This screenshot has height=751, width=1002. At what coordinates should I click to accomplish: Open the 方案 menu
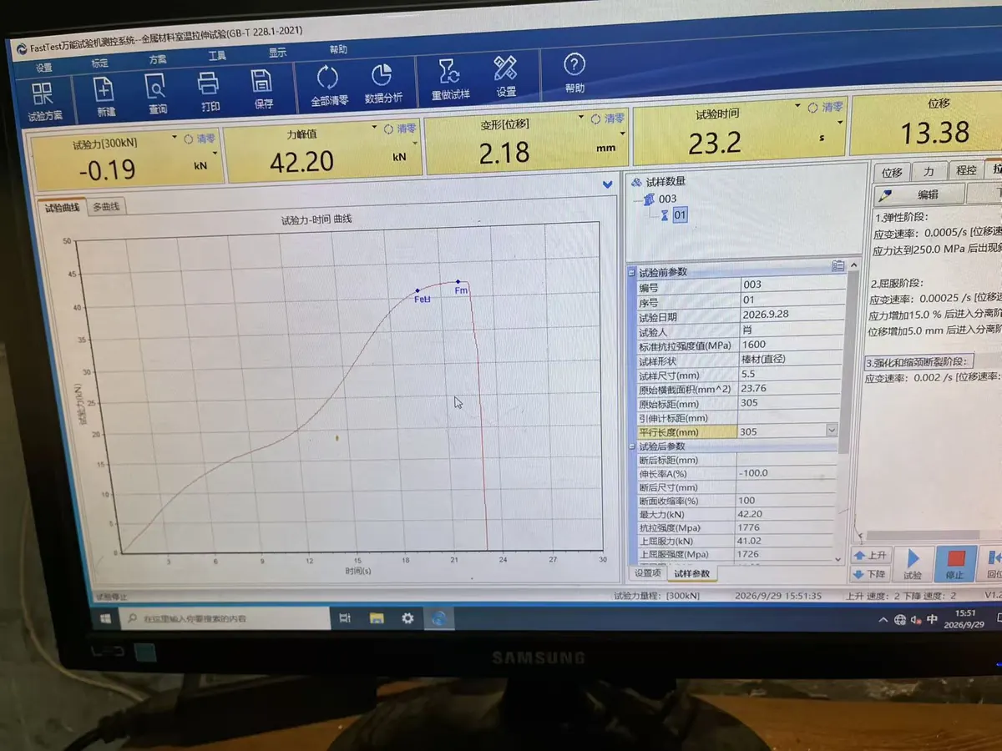(x=157, y=61)
